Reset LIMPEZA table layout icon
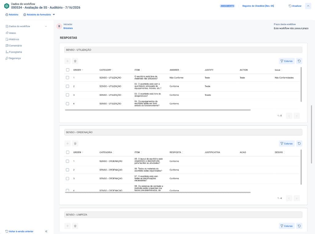This screenshot has height=234, width=315. (x=299, y=226)
